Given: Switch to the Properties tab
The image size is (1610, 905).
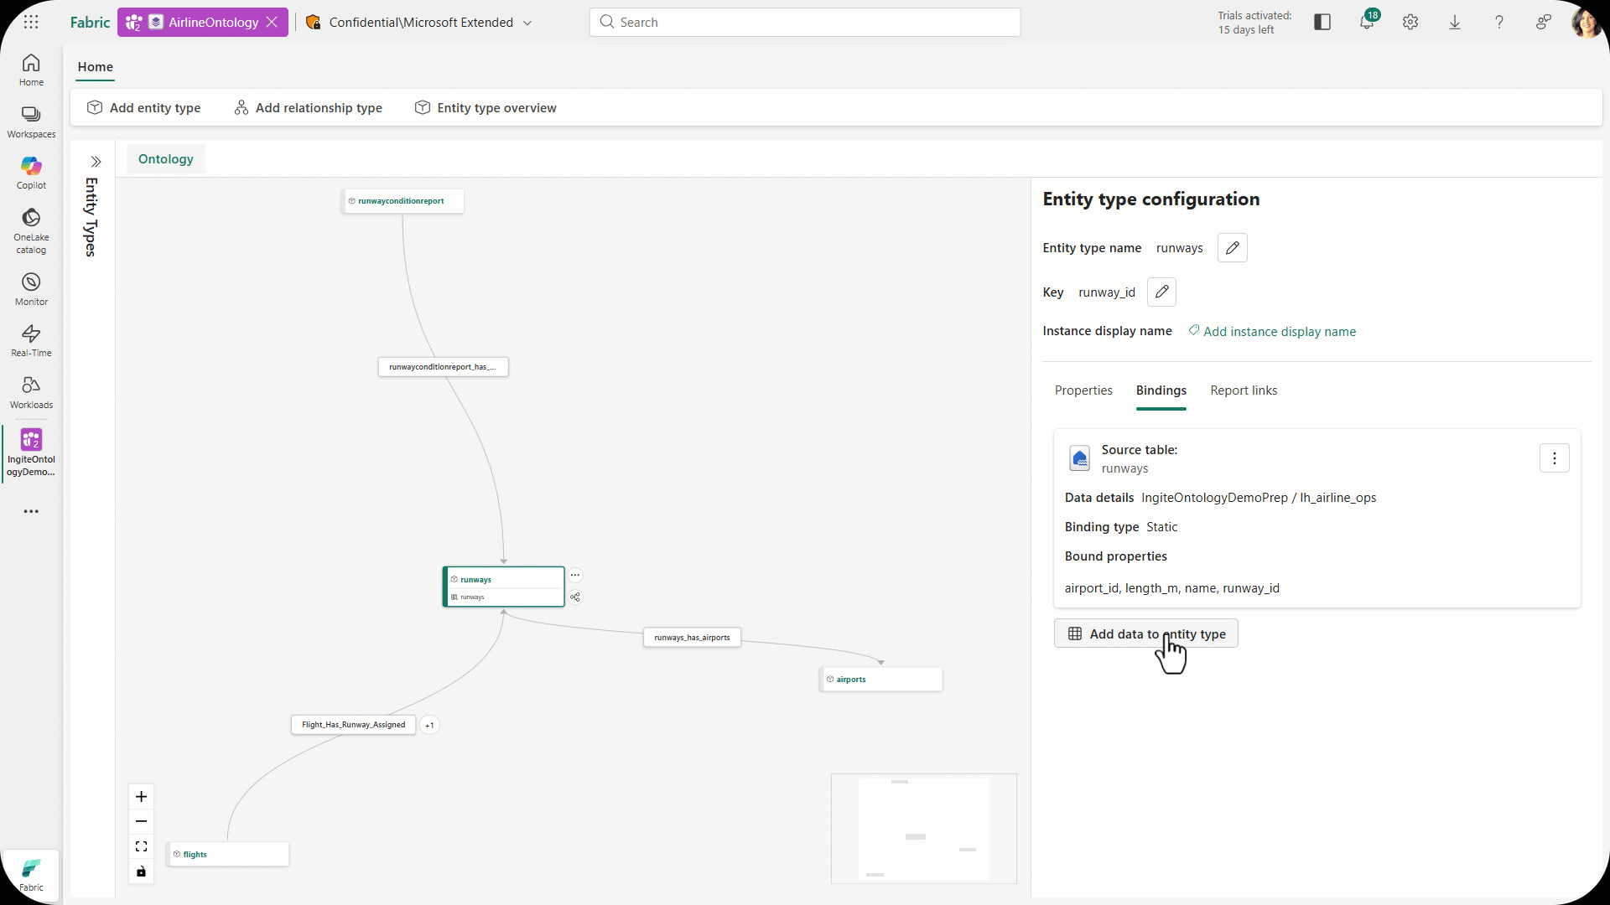Looking at the screenshot, I should click(x=1083, y=390).
